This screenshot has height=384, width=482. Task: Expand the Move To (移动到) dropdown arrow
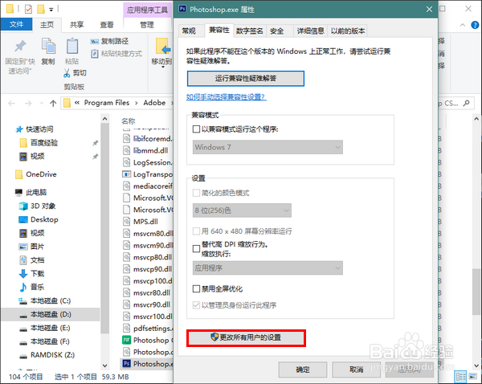162,67
